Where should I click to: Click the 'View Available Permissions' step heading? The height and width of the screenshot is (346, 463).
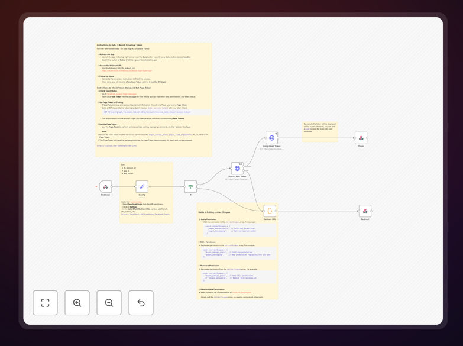(x=213, y=289)
